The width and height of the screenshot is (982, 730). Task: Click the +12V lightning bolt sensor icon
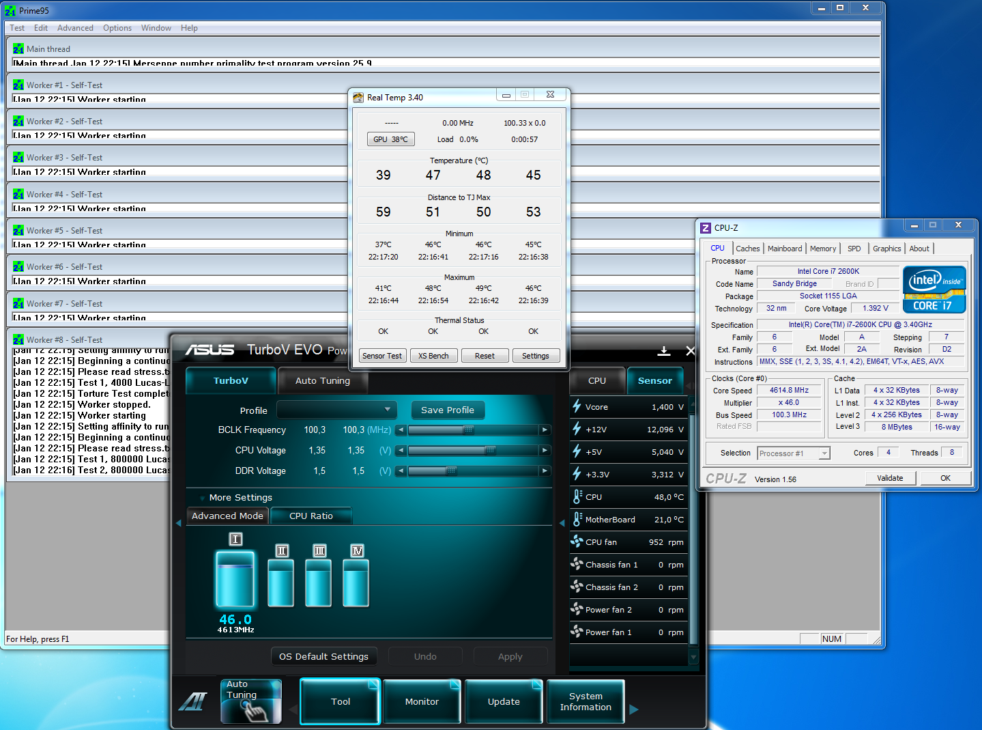(577, 429)
